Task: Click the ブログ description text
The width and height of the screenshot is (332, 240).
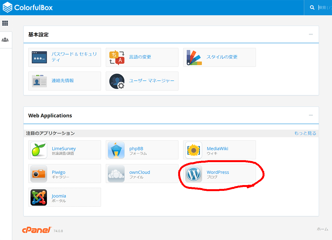Action: pos(212,177)
